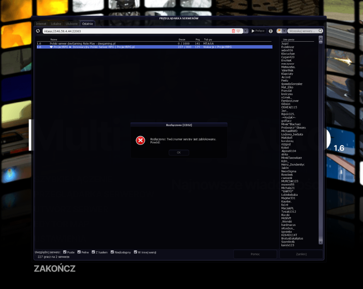Toggle the W innej wersji checkbox

click(x=135, y=252)
